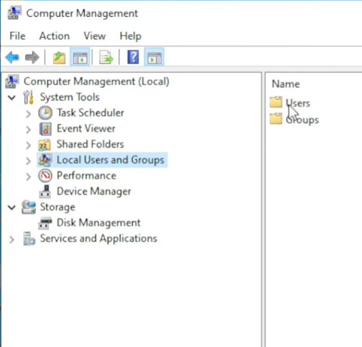
Task: Select Computer Management (Local) root
Action: point(97,81)
